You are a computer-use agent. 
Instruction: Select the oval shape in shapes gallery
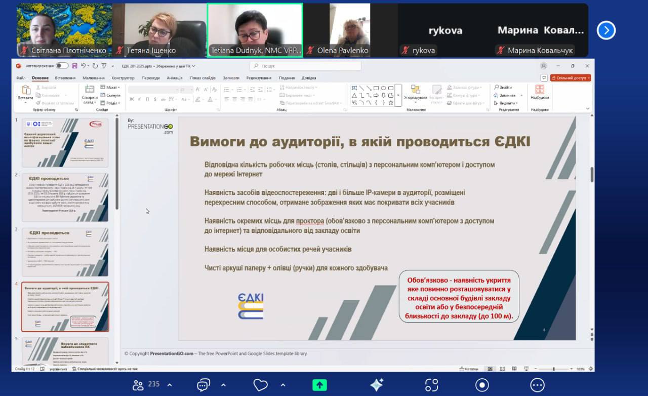[383, 88]
